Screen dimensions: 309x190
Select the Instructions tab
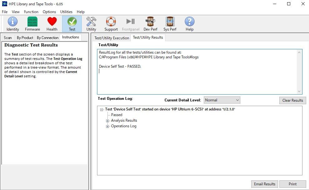(x=71, y=37)
